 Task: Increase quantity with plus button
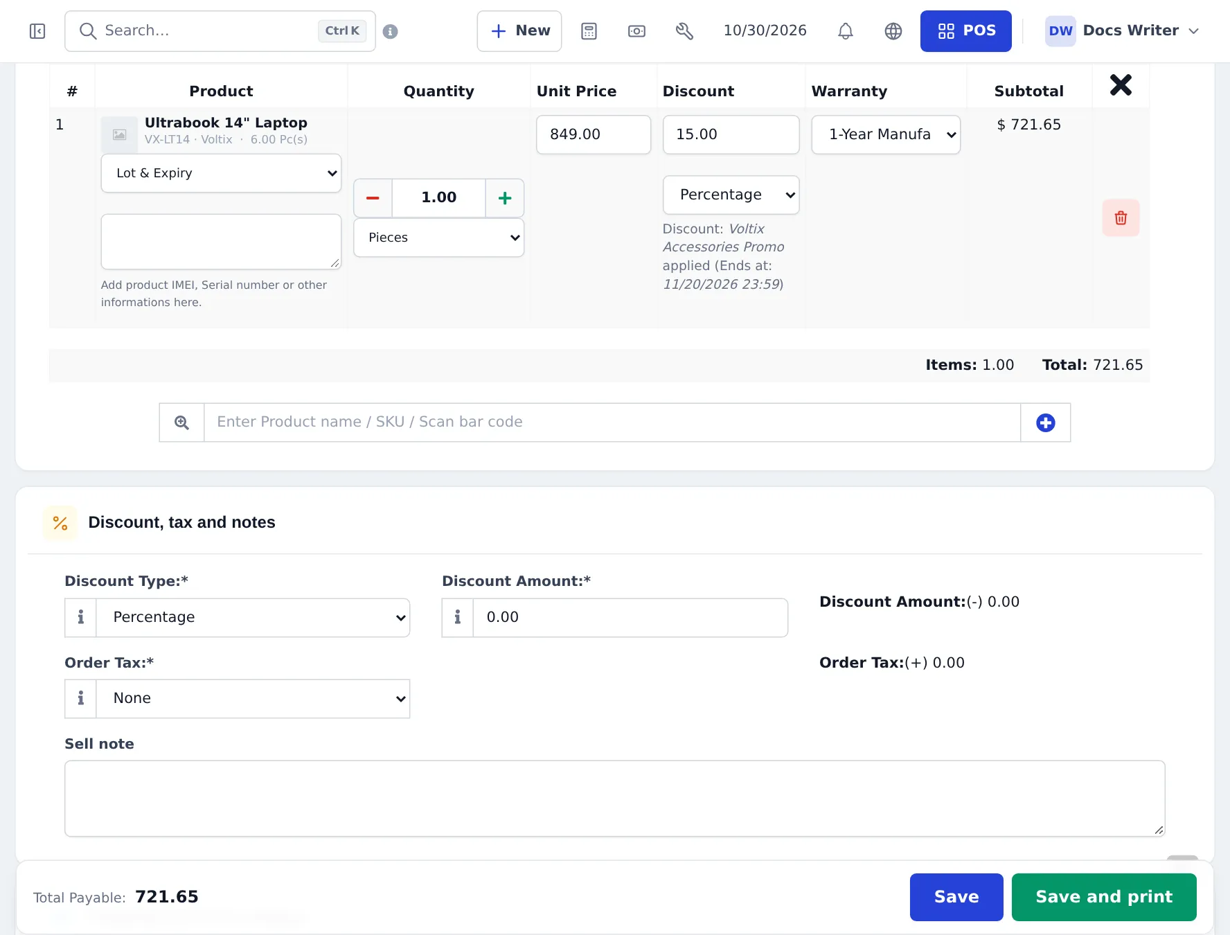[505, 198]
